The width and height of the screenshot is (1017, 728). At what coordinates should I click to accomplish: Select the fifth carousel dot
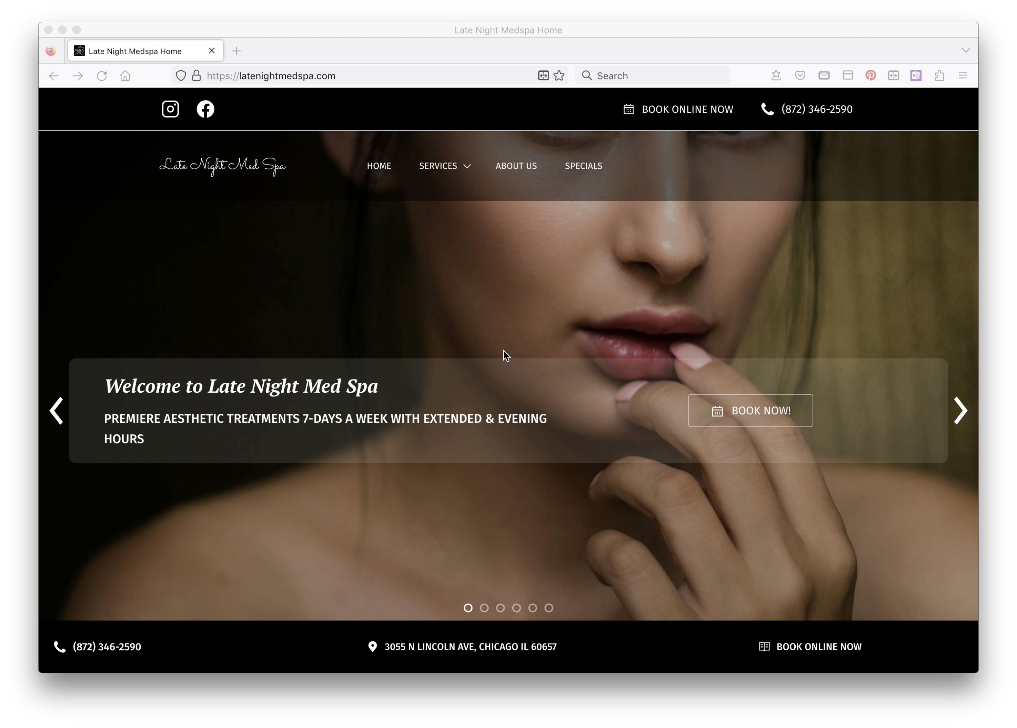(532, 608)
